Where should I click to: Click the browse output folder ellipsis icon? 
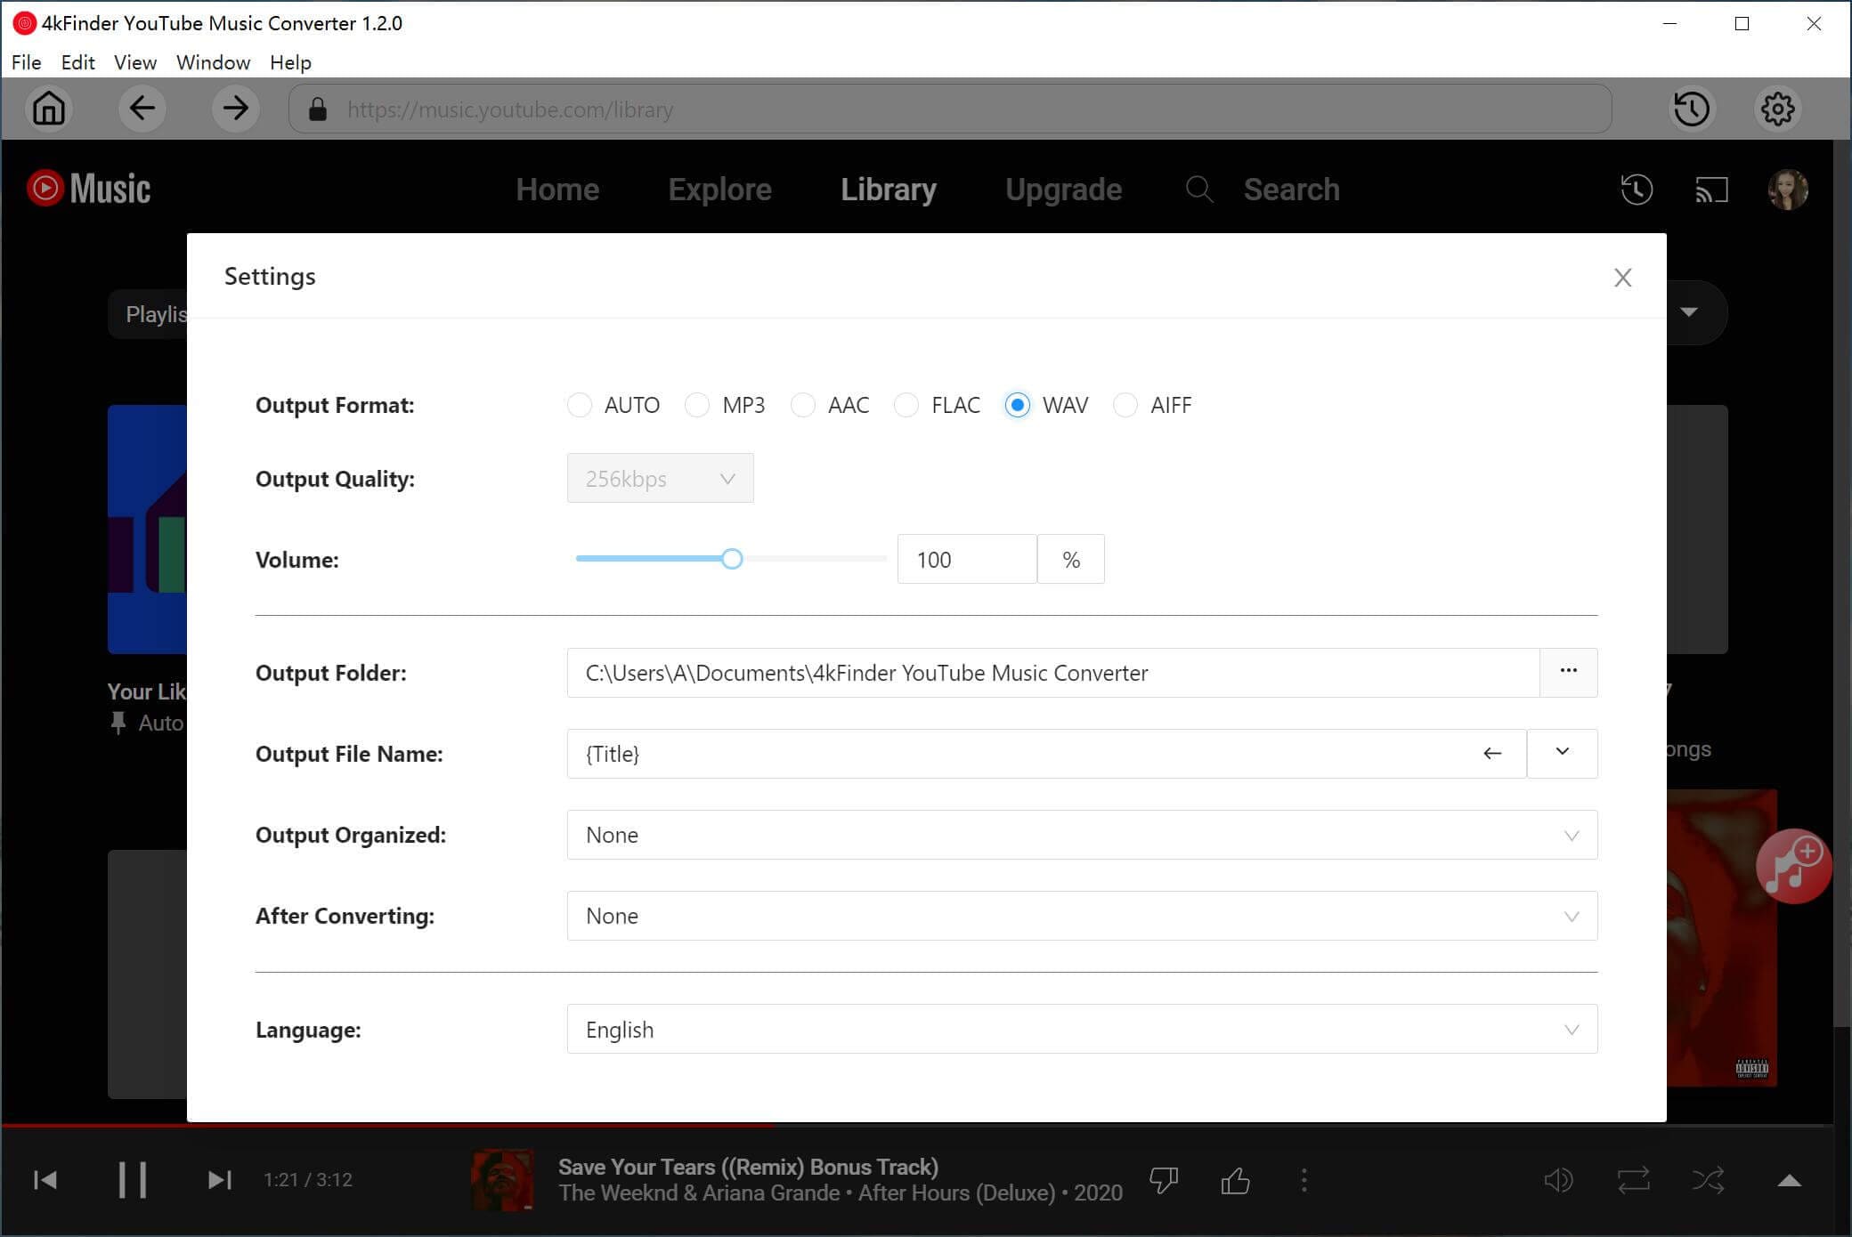coord(1569,673)
